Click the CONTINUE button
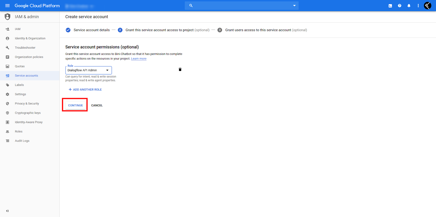 pyautogui.click(x=75, y=105)
